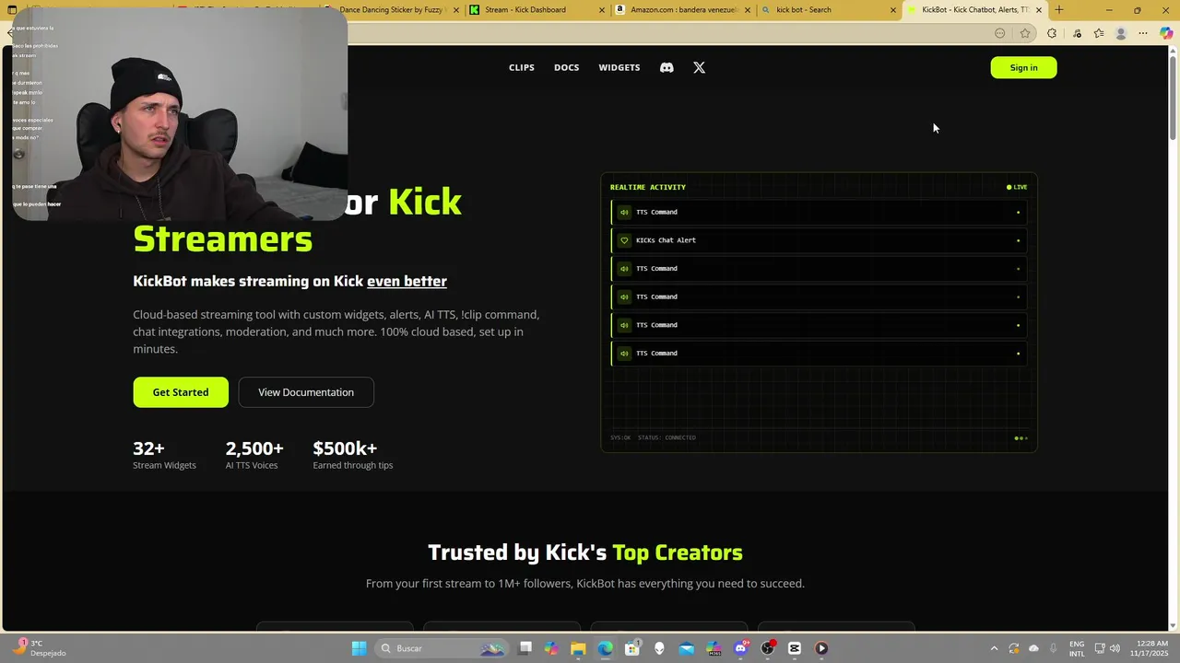Open OBS Studio from the taskbar
This screenshot has height=663, width=1180.
pos(767,648)
